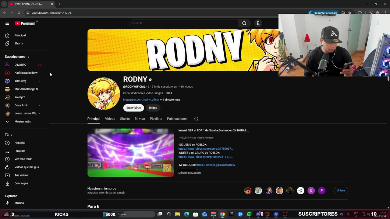Click Unirse in Nuestros miembros row
Screen dimensions: 390x219
point(341,190)
